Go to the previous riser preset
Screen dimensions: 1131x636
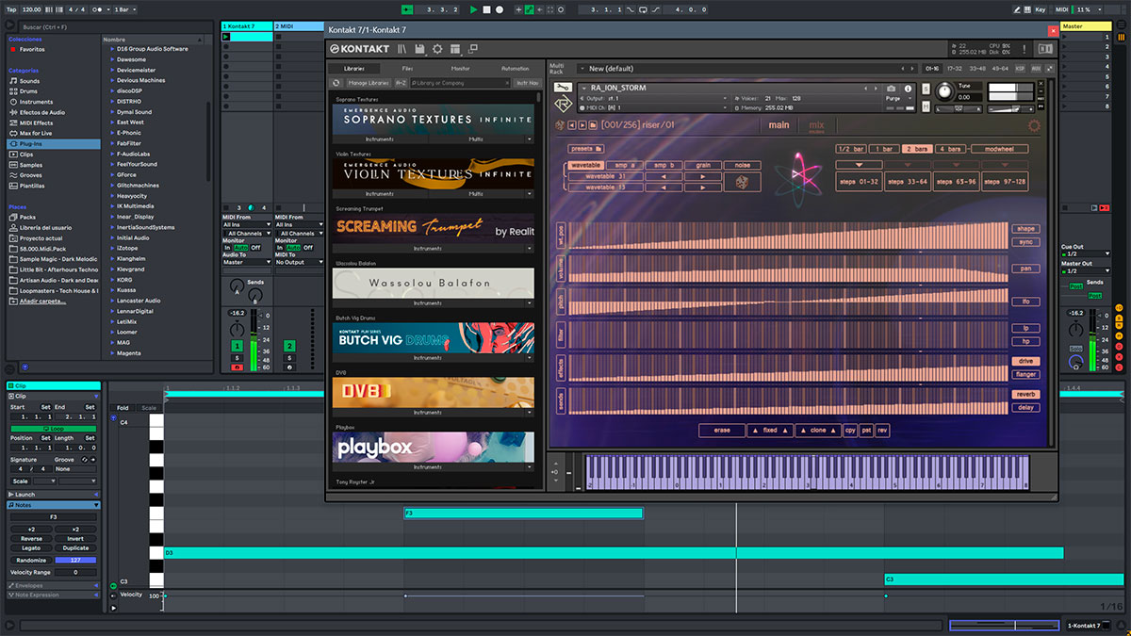tap(571, 124)
